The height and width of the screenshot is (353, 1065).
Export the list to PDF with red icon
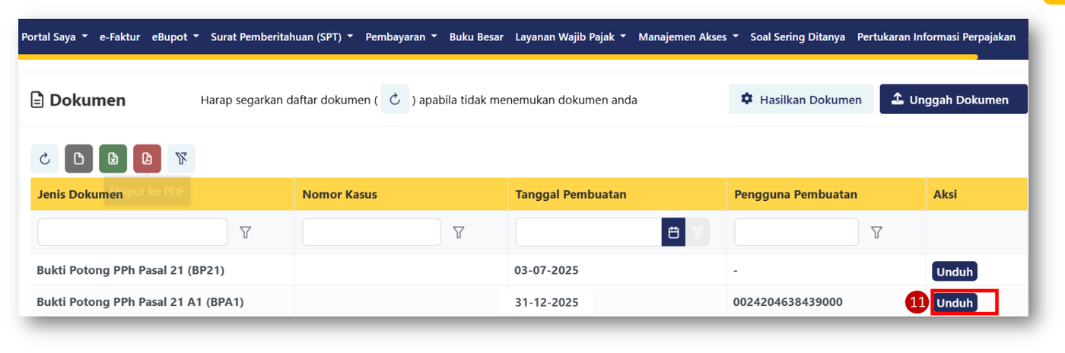pos(148,158)
